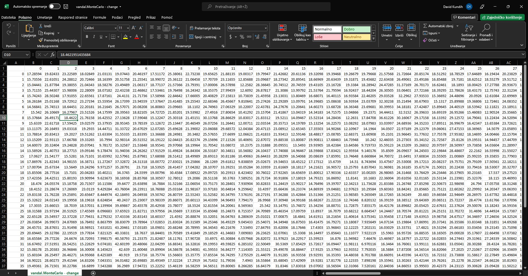Click the insert function fx icon

point(53,55)
